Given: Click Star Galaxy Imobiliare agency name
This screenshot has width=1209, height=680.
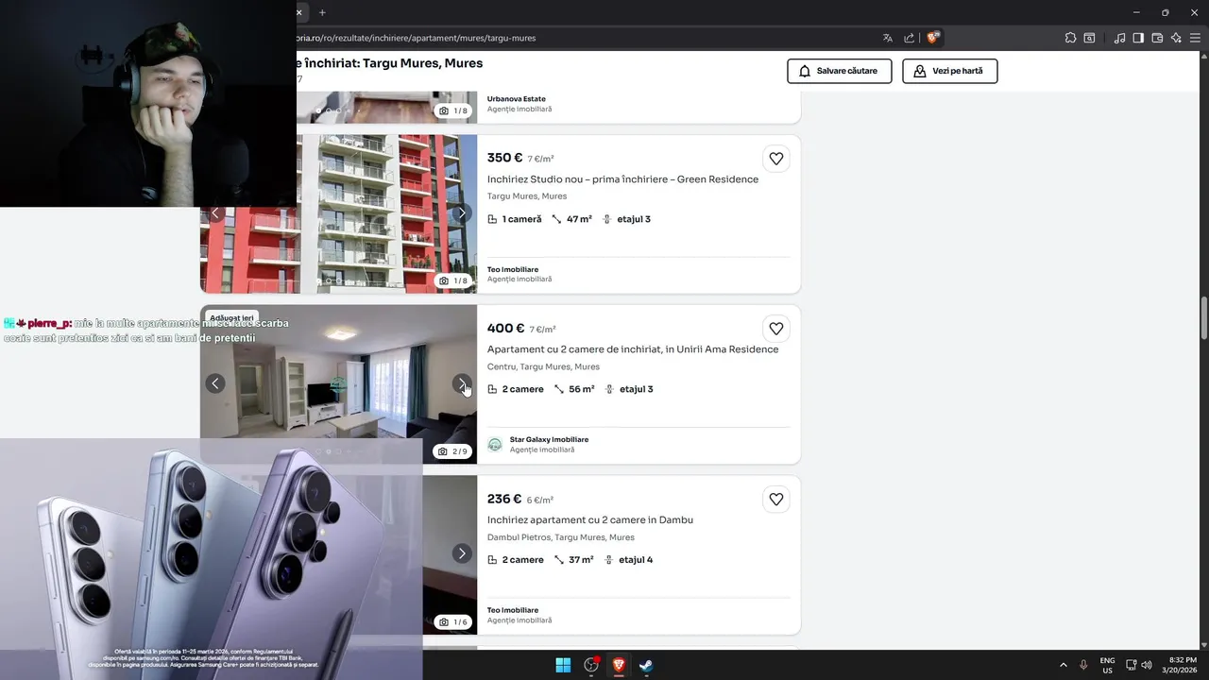Looking at the screenshot, I should point(549,439).
